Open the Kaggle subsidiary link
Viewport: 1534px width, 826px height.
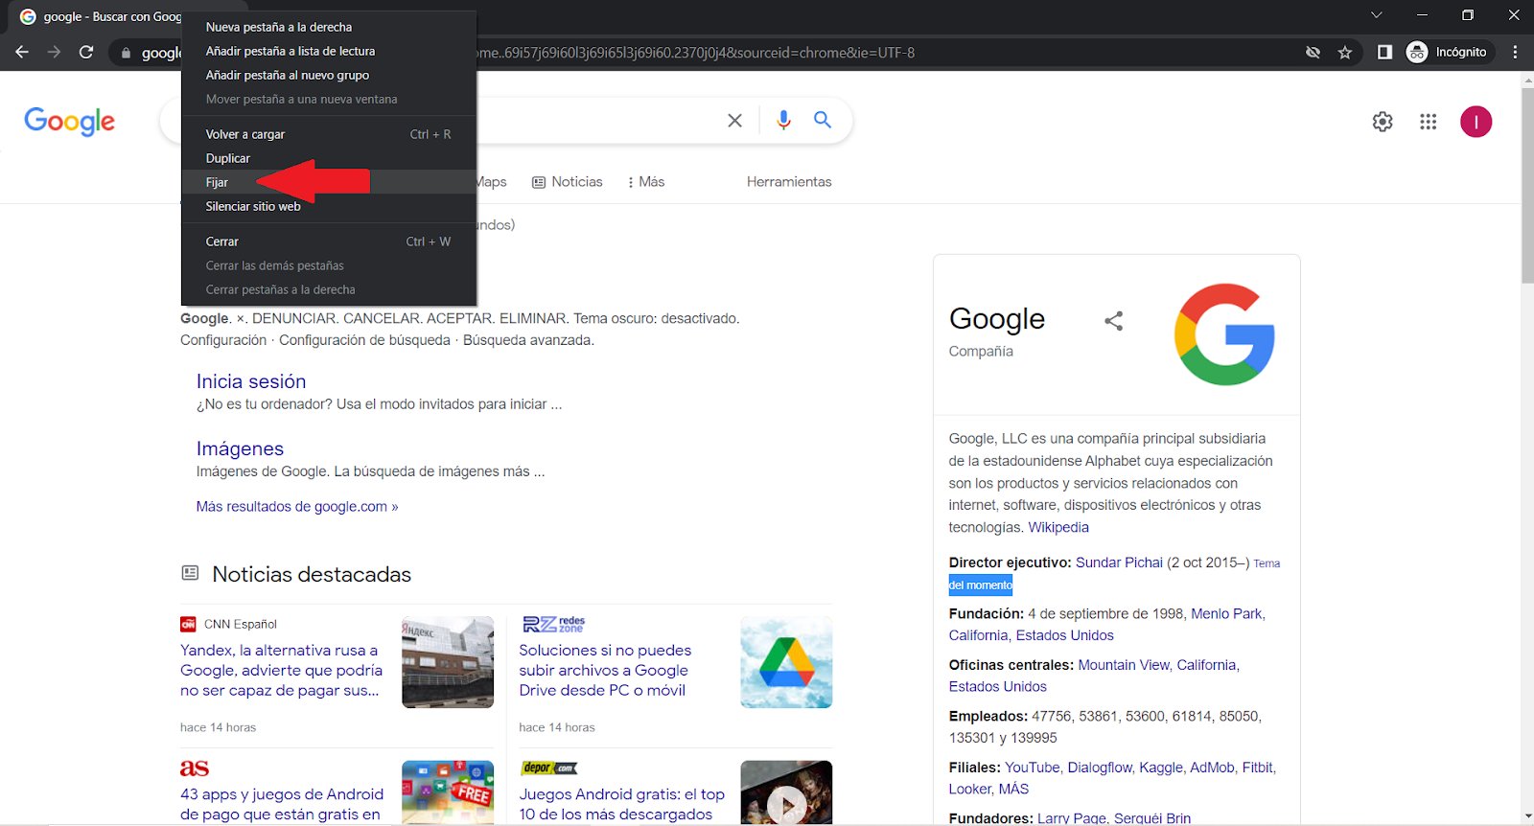click(1161, 768)
